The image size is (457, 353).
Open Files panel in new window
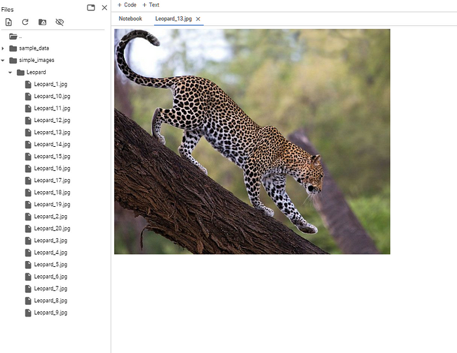pos(91,8)
